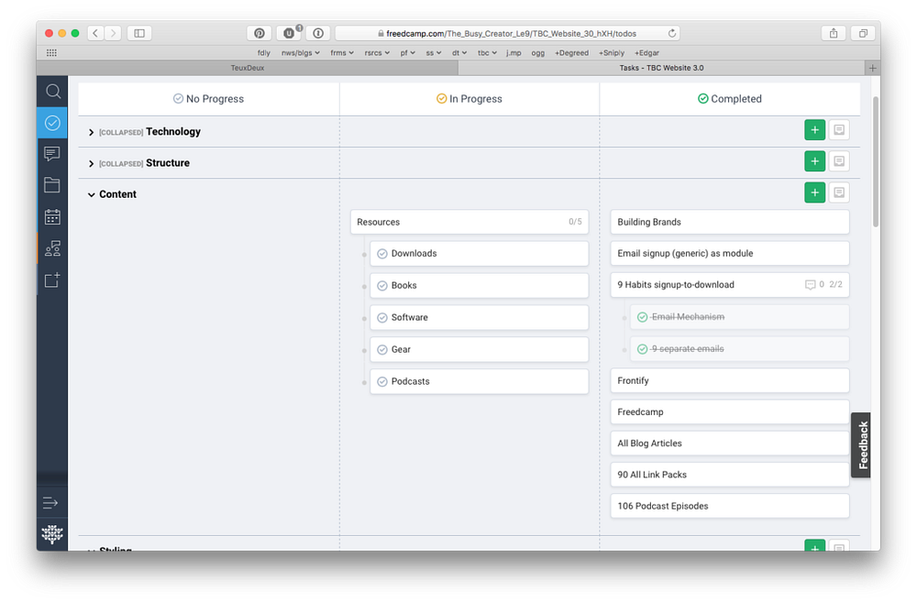
Task: Open the Frontify completed task
Action: click(730, 380)
